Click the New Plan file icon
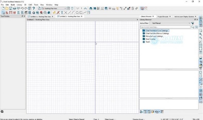The height and width of the screenshot is (120, 203). [x=3, y=8]
